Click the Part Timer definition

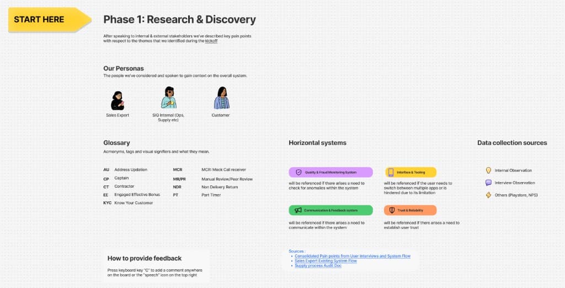[x=211, y=195]
